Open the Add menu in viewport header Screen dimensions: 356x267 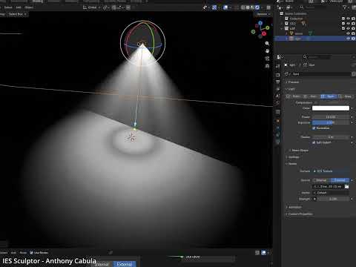pos(19,7)
